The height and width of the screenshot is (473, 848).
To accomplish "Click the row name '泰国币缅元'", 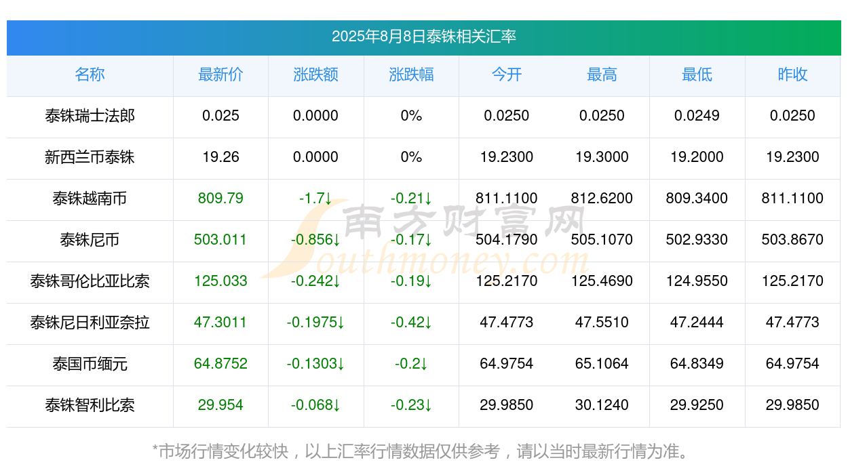I will pos(90,364).
